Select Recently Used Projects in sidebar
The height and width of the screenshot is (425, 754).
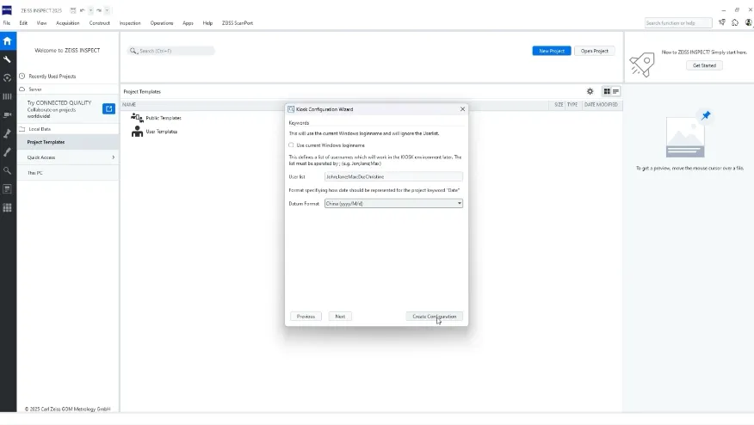coord(53,77)
